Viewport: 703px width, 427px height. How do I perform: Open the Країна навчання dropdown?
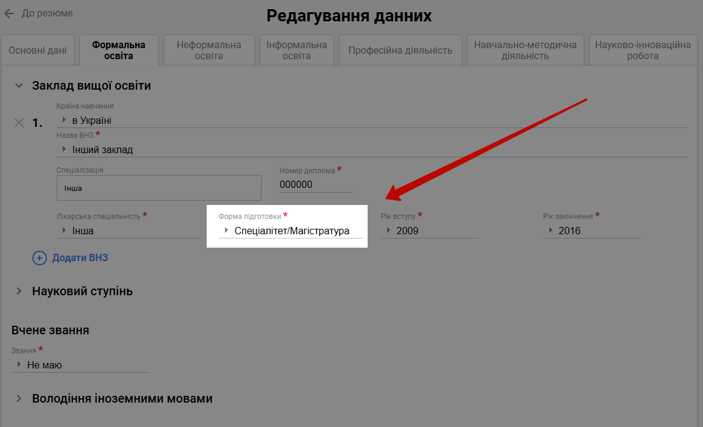(371, 121)
